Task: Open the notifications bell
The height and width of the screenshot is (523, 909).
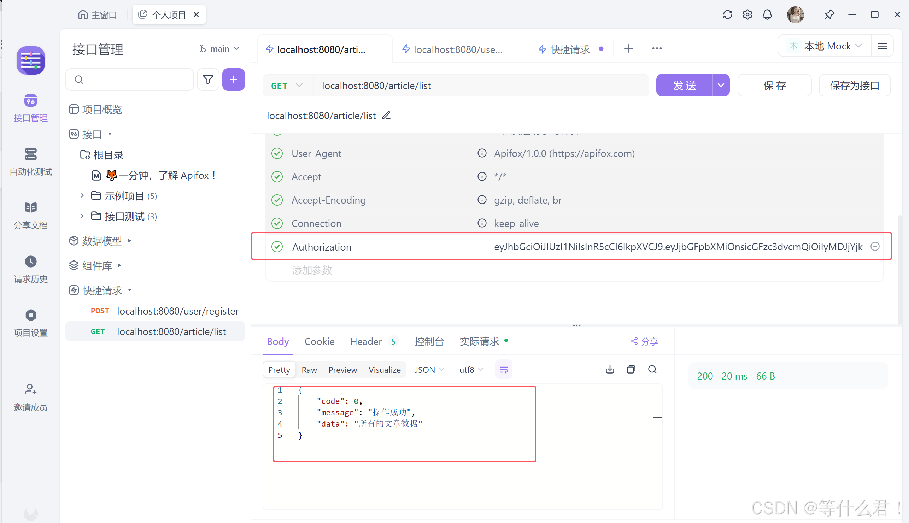Action: point(767,14)
